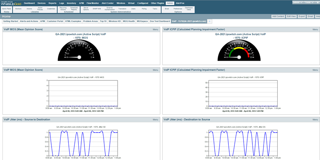
Task: Open Menu of the VoIP ICPIF gauge panel
Action: 315,29
